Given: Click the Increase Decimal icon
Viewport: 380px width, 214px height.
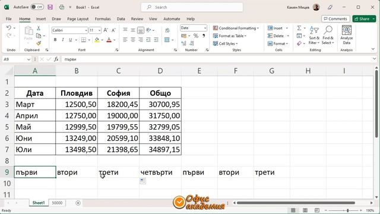Looking at the screenshot, I should point(184,43).
